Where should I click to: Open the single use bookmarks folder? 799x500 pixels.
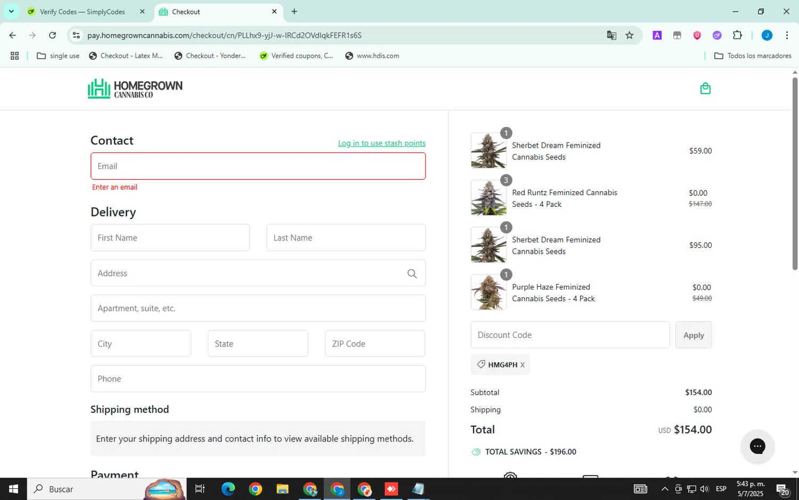click(x=58, y=55)
